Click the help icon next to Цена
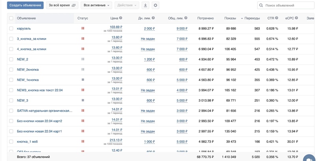 click(x=121, y=18)
